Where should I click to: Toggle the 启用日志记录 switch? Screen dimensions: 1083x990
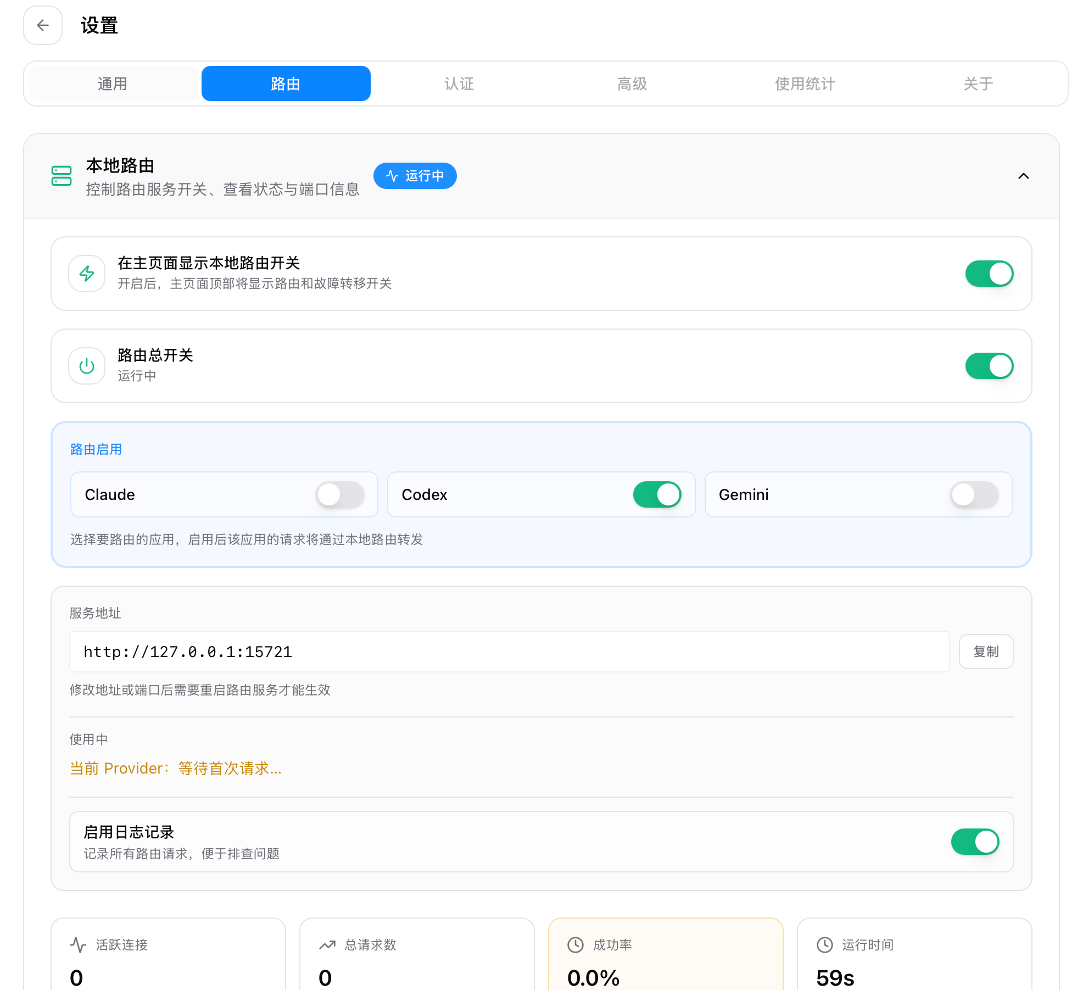[975, 842]
